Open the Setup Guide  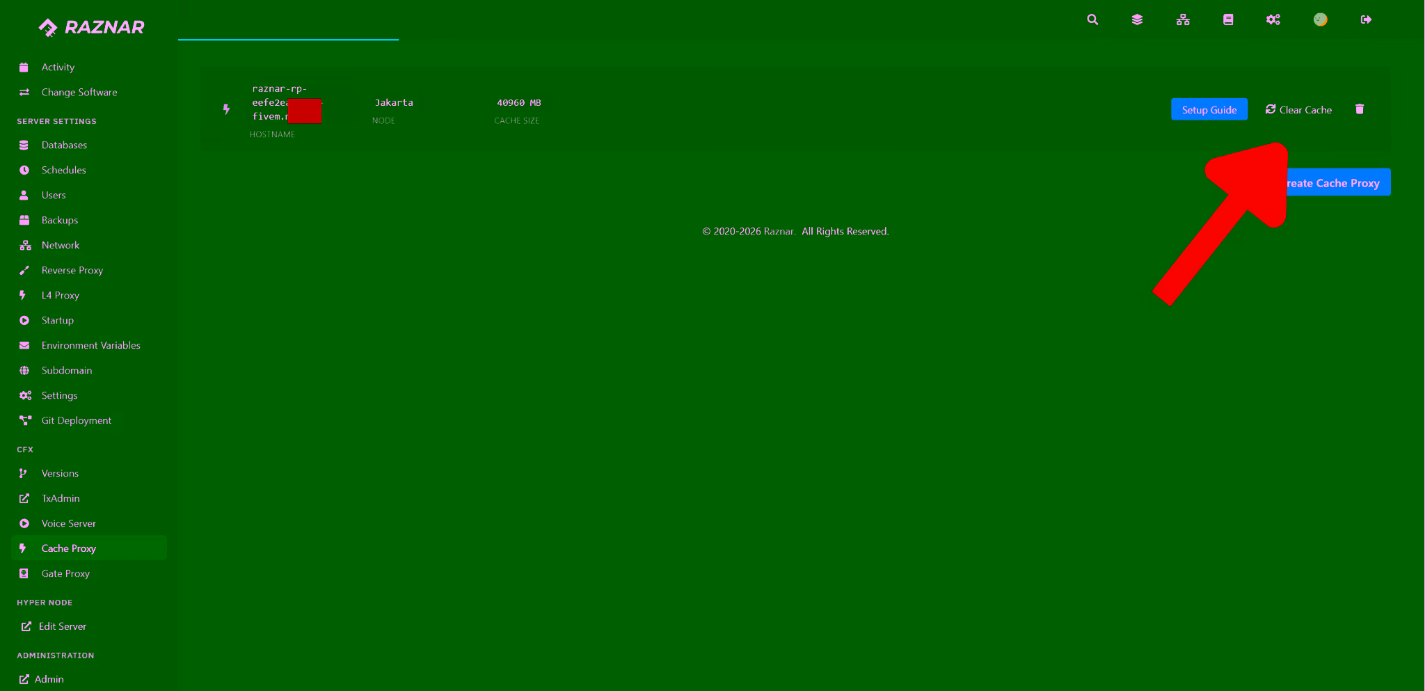1209,109
